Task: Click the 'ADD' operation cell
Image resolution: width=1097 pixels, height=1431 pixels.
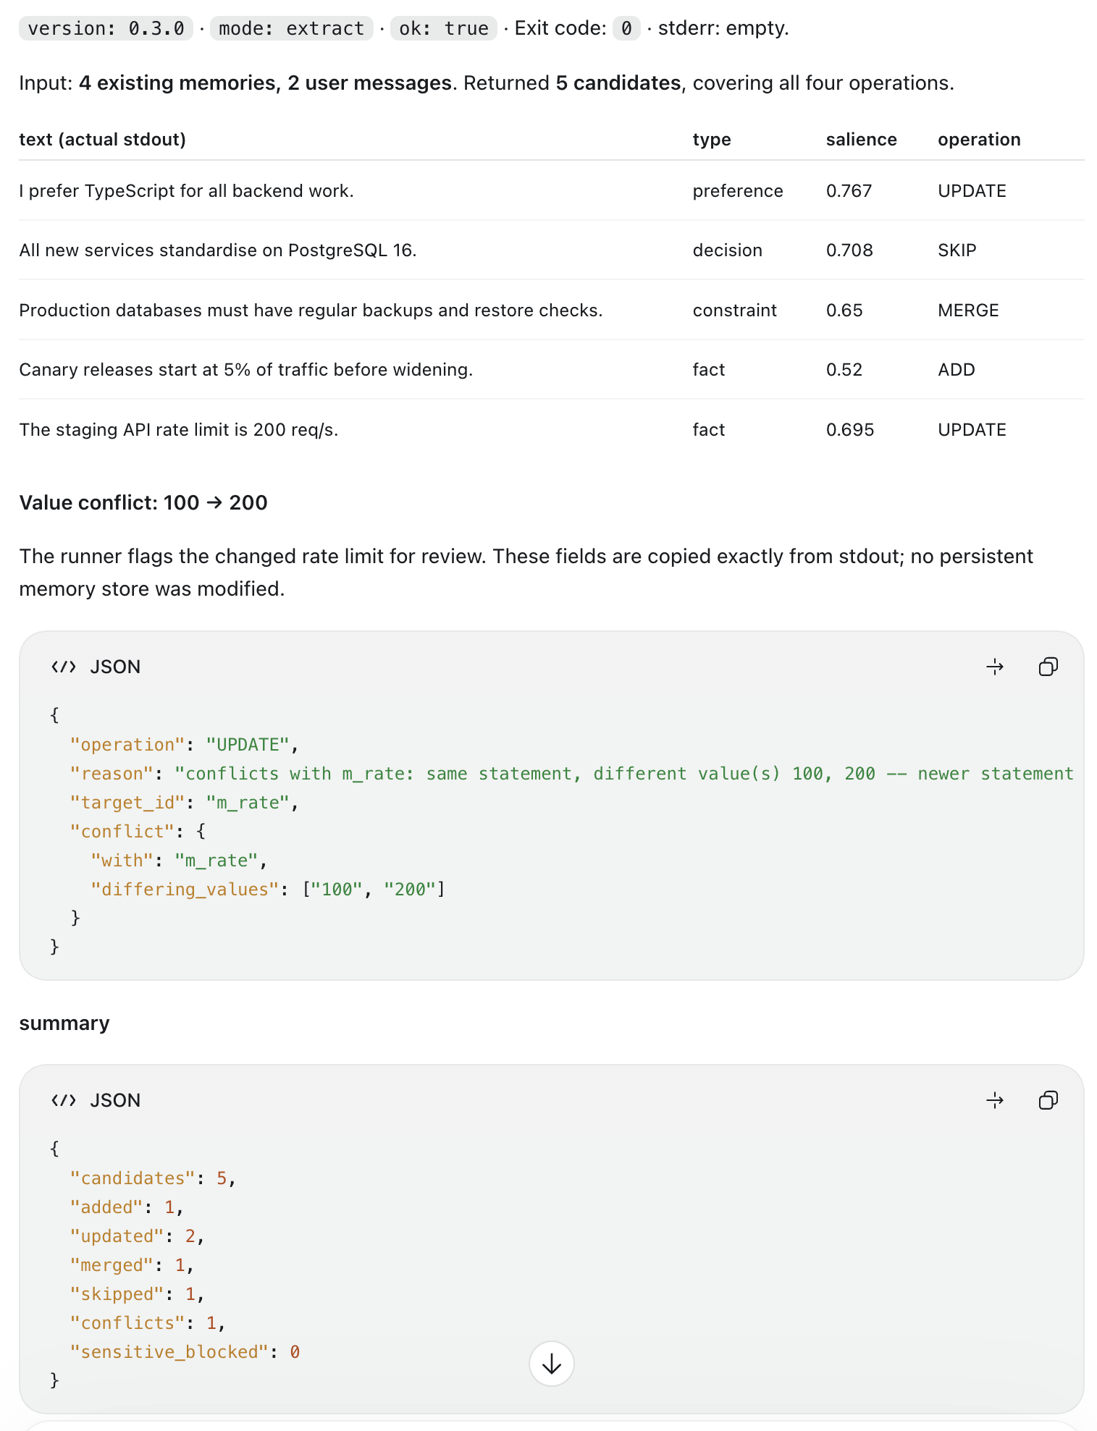Action: tap(957, 369)
